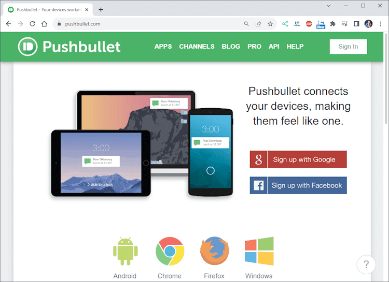Image resolution: width=389 pixels, height=282 pixels.
Task: Expand the tab search chevron
Action: [329, 6]
